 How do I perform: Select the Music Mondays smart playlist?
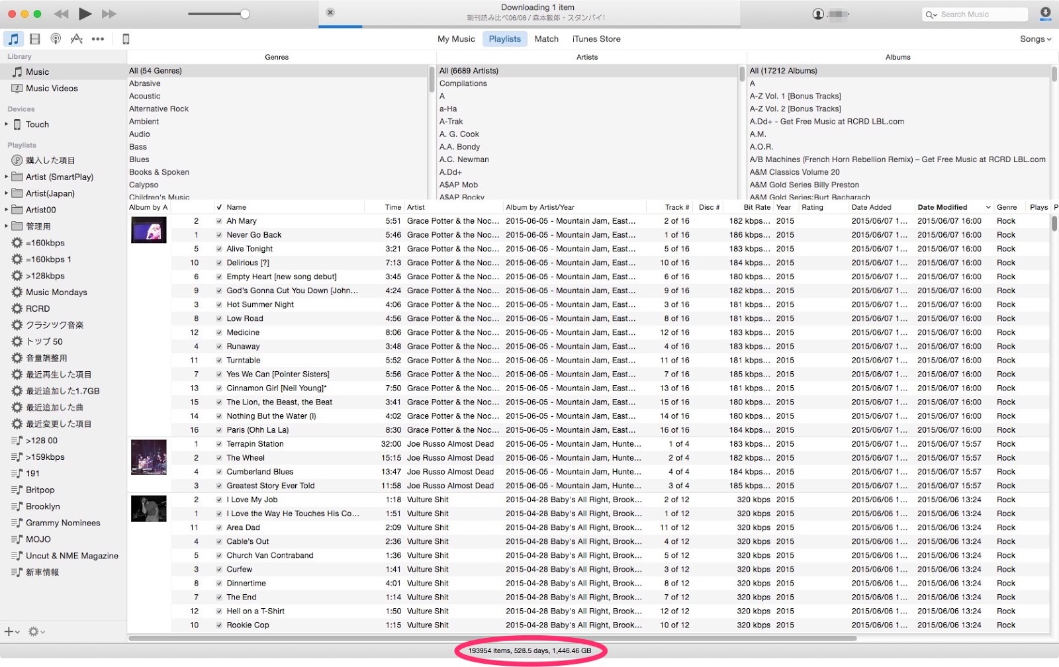tap(56, 292)
